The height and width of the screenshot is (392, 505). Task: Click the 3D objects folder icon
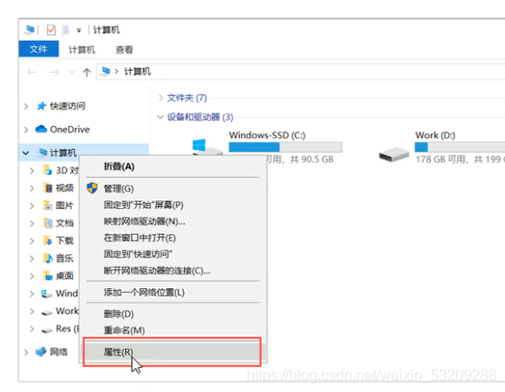coord(48,170)
